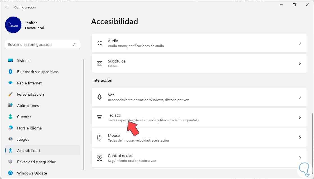Click the Control ocular eye icon
Image resolution: width=314 pixels, height=179 pixels.
tap(99, 158)
